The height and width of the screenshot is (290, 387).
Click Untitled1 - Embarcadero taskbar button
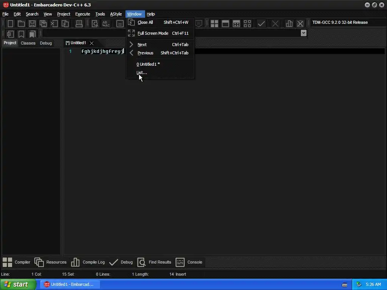point(70,284)
